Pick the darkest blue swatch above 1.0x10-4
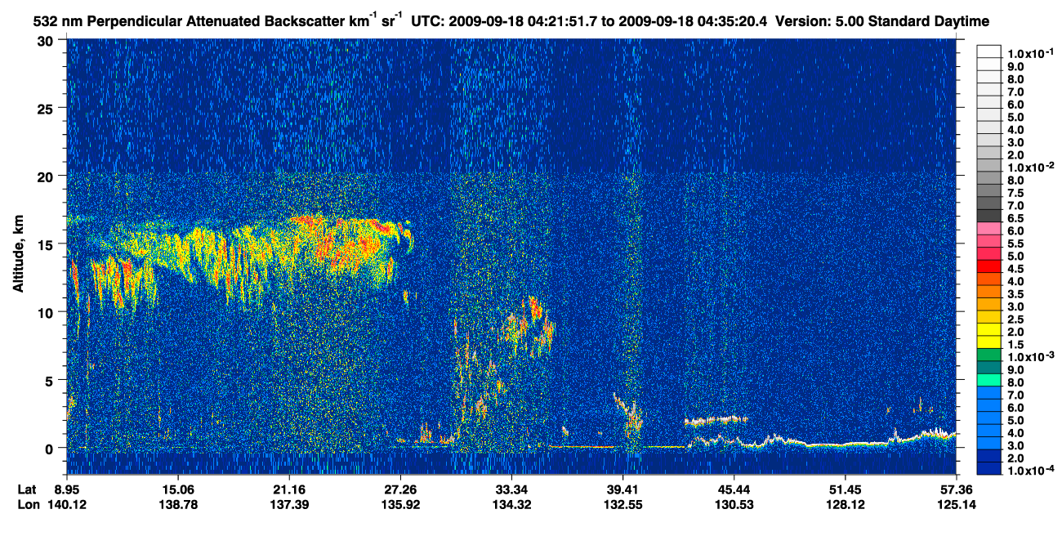1062x545 pixels. [988, 469]
